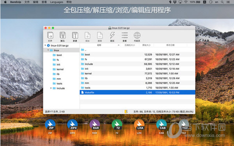234x146 pixels.
Task: Click the Dropbox menu bar icon
Action: coord(175,2)
